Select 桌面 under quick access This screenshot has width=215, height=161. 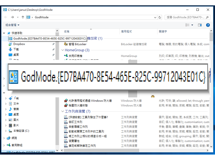[x=16, y=55]
